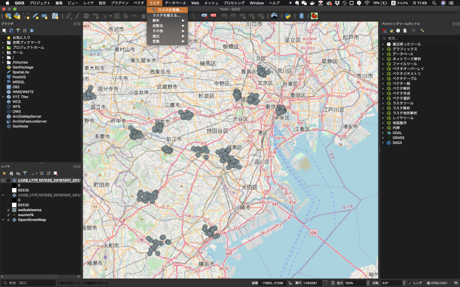
Task: Click the filter icon in browser panel
Action: click(x=18, y=30)
